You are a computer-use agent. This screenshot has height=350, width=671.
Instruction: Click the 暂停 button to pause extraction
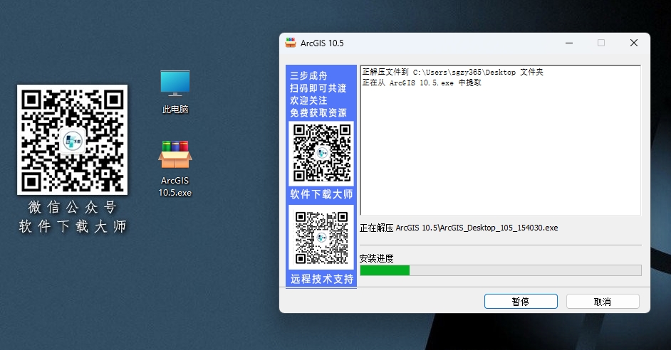[521, 302]
